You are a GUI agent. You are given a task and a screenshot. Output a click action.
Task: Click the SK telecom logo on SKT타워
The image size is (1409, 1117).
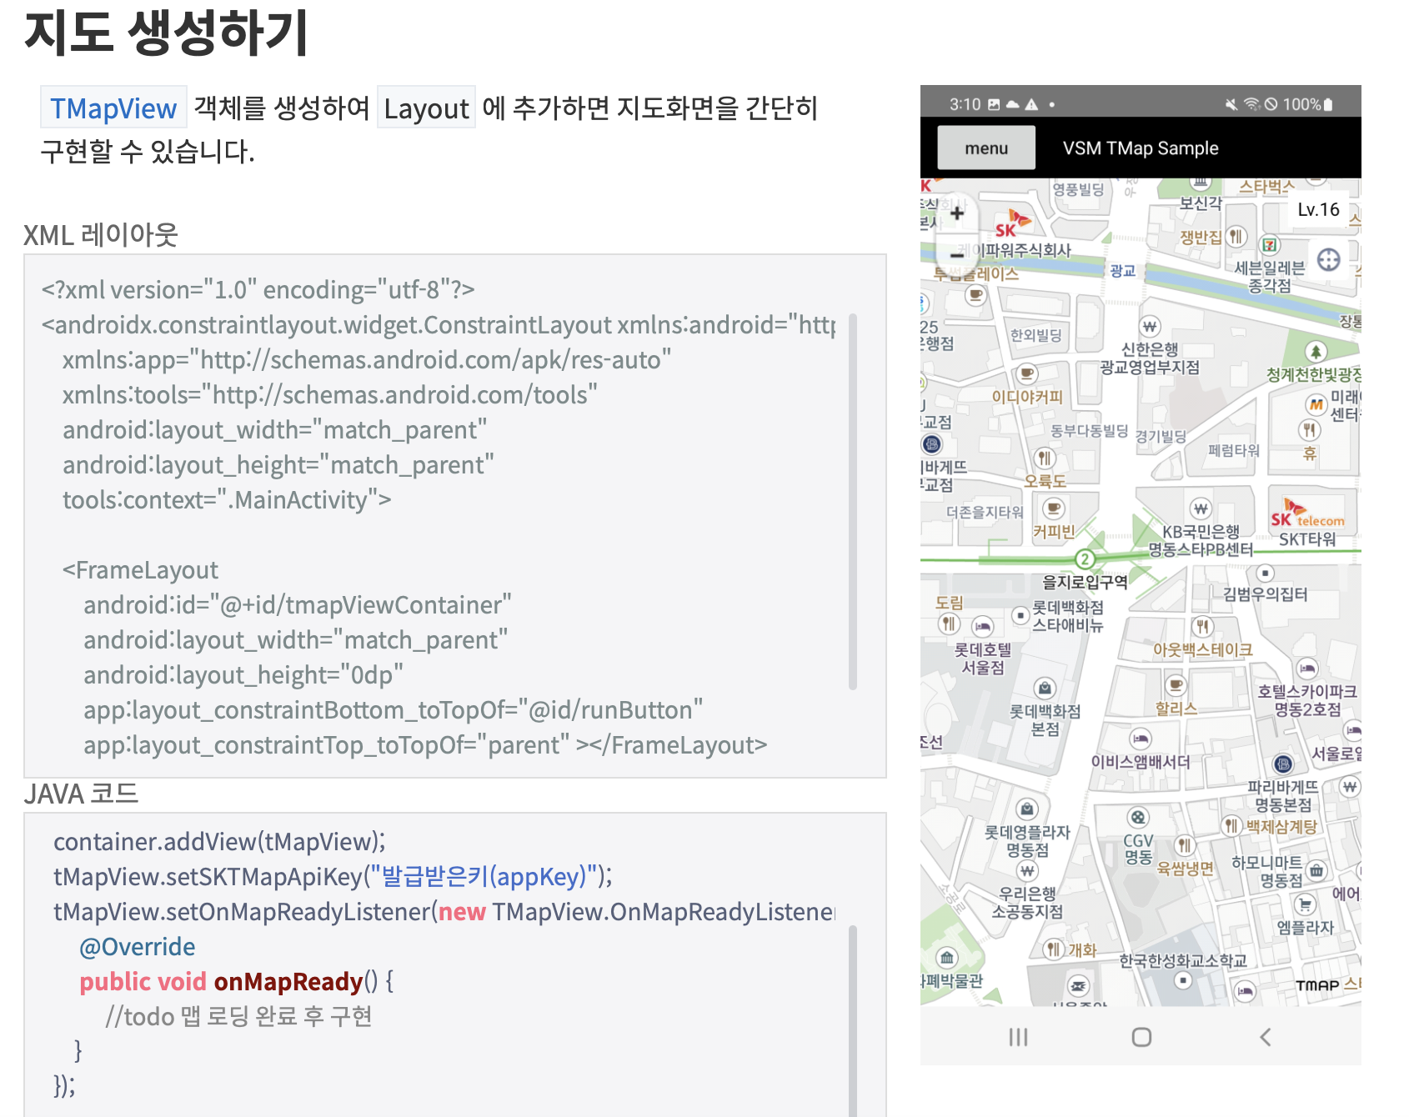pos(1307,513)
